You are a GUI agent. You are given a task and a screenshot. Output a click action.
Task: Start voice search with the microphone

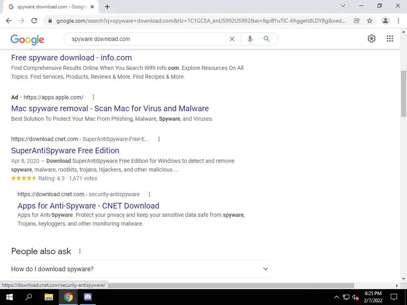[250, 39]
